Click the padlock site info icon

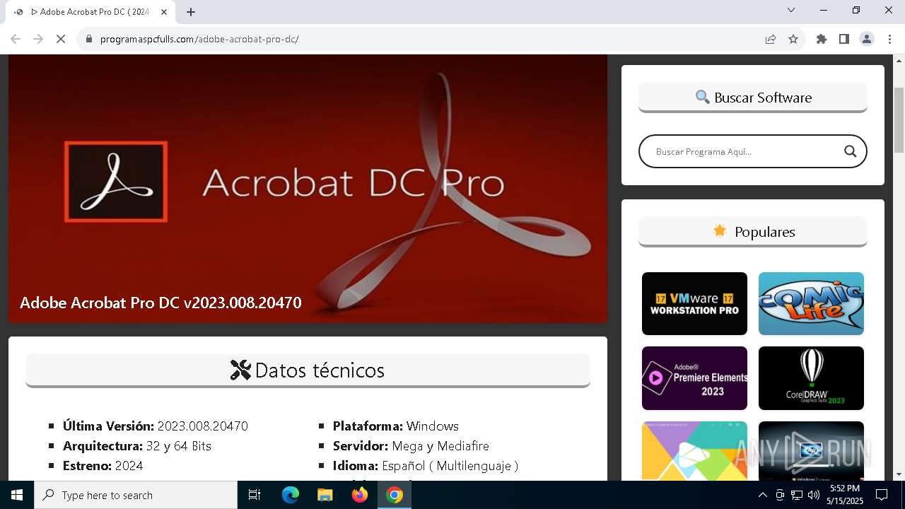(89, 39)
